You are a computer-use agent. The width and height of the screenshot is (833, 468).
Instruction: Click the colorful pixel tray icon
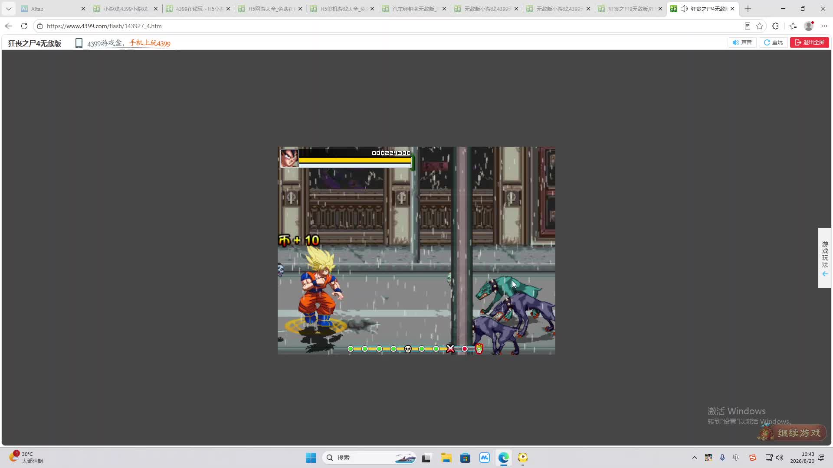pyautogui.click(x=708, y=458)
